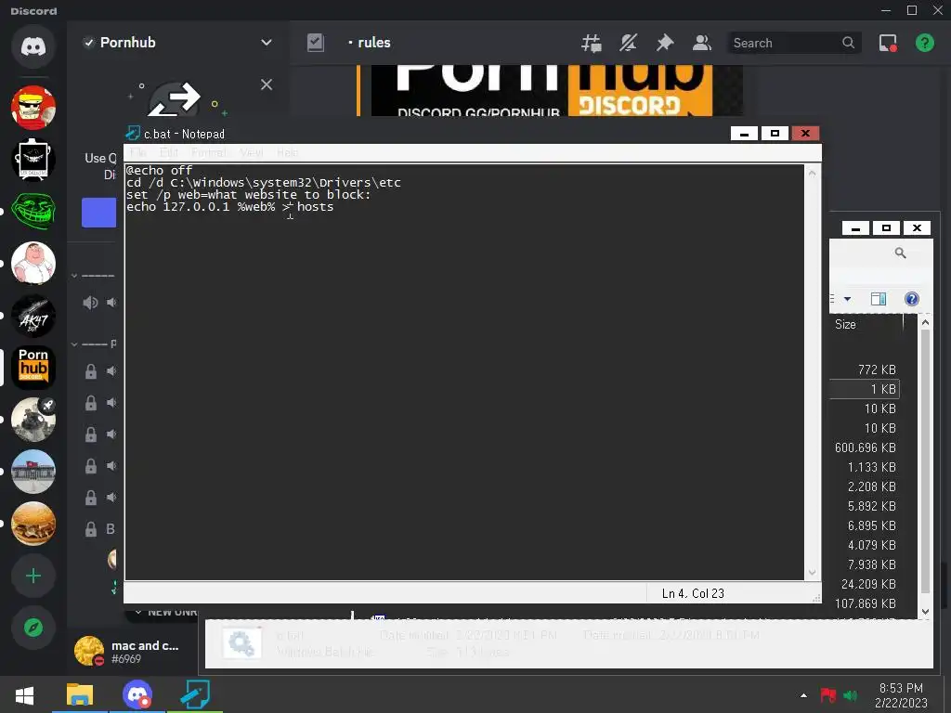Open the user profile mac and c... #6969
Image resolution: width=951 pixels, height=713 pixels.
[x=127, y=651]
